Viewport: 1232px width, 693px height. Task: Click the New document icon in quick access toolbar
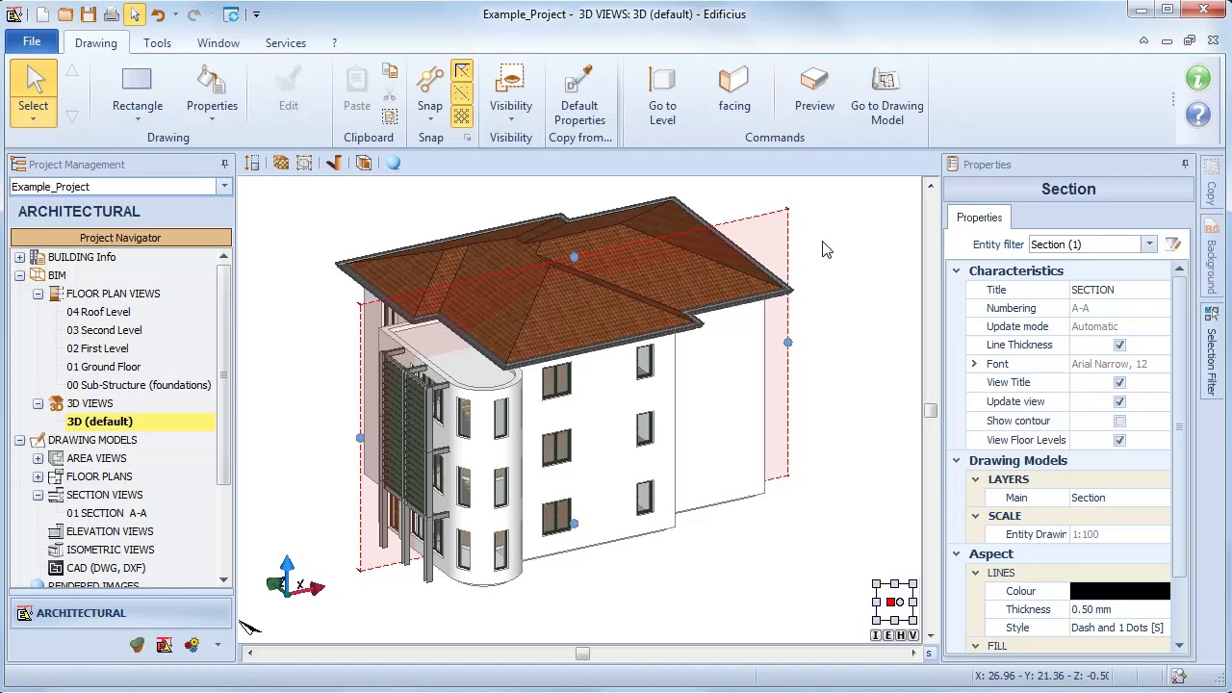(42, 14)
